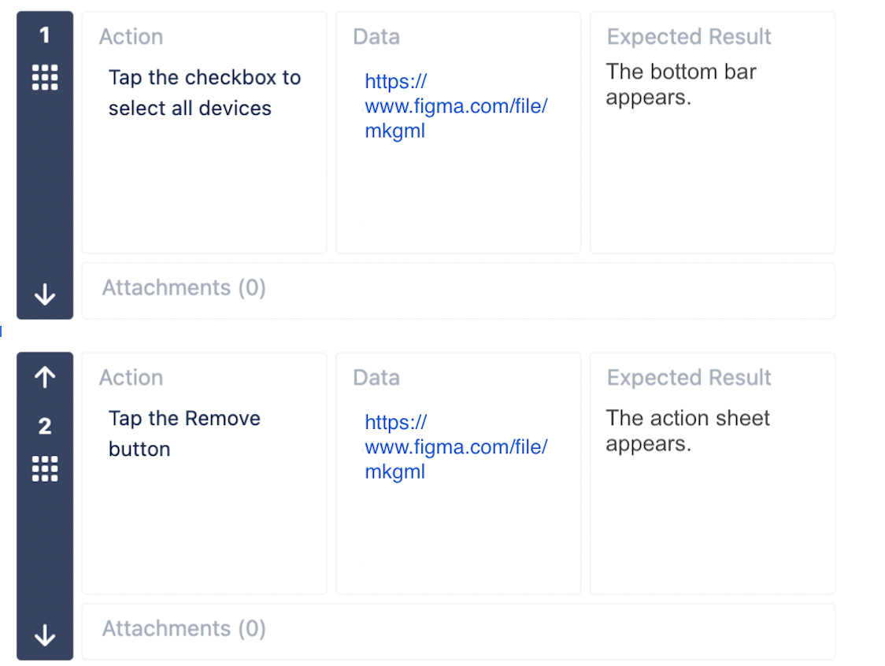
Task: Edit the 'Tap the Remove button' action text
Action: click(184, 434)
